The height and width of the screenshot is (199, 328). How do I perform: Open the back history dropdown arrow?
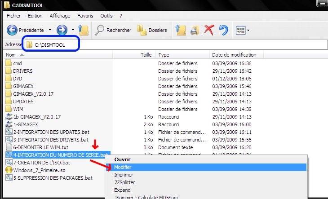(50, 30)
